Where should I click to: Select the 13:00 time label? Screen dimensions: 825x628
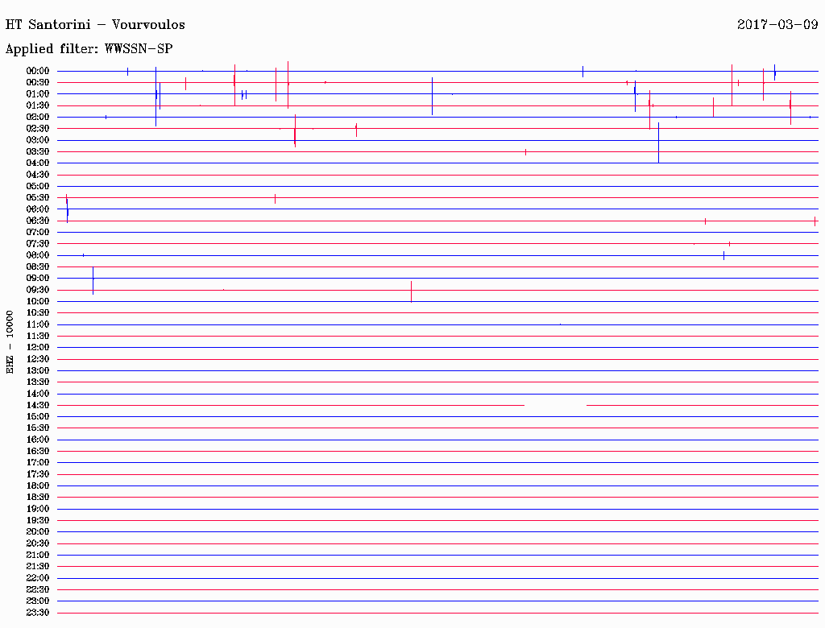[x=38, y=371]
